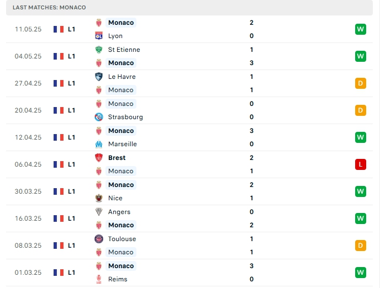380x288 pixels.
Task: Open the Strasbourg team link
Action: (x=125, y=117)
